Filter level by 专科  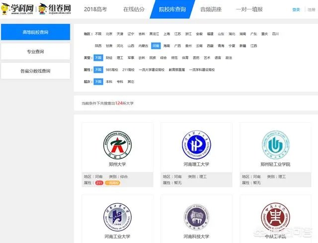coord(120,82)
